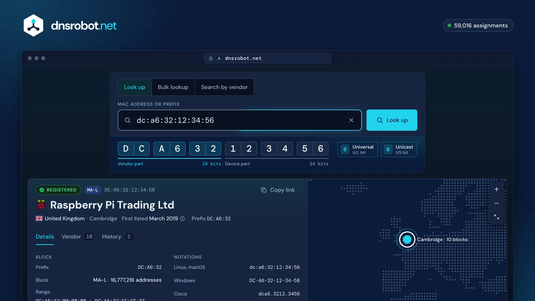Click the magnifier icon inside the search field
The height and width of the screenshot is (301, 535).
[128, 120]
